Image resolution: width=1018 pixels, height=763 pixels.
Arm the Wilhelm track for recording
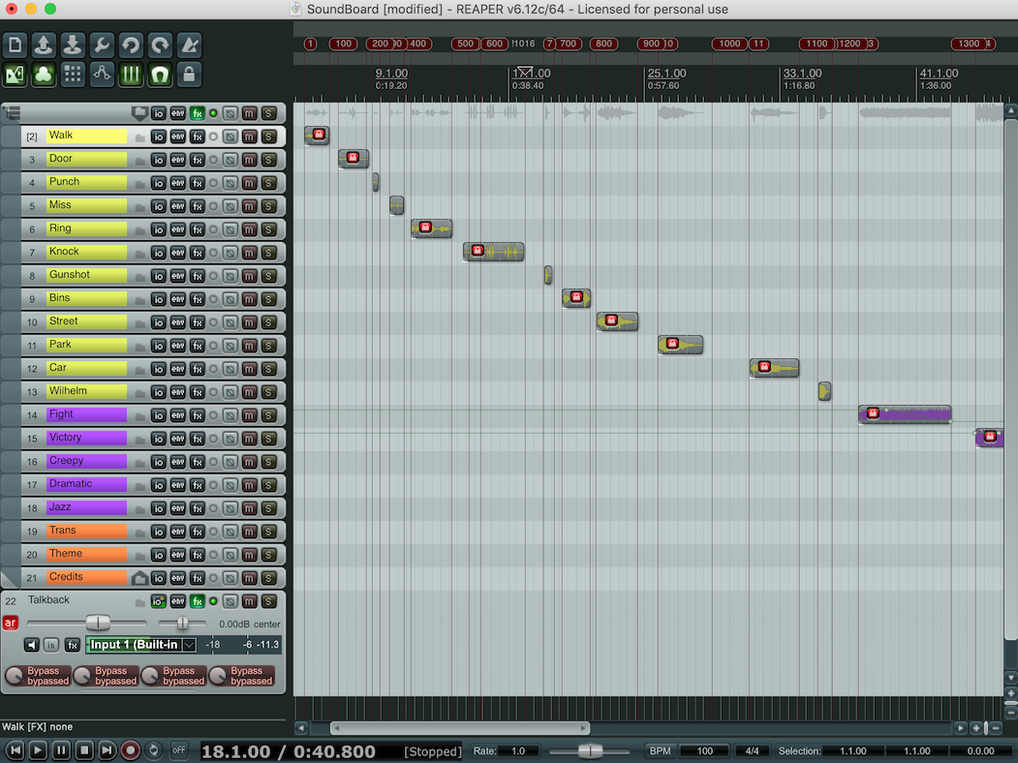[213, 391]
